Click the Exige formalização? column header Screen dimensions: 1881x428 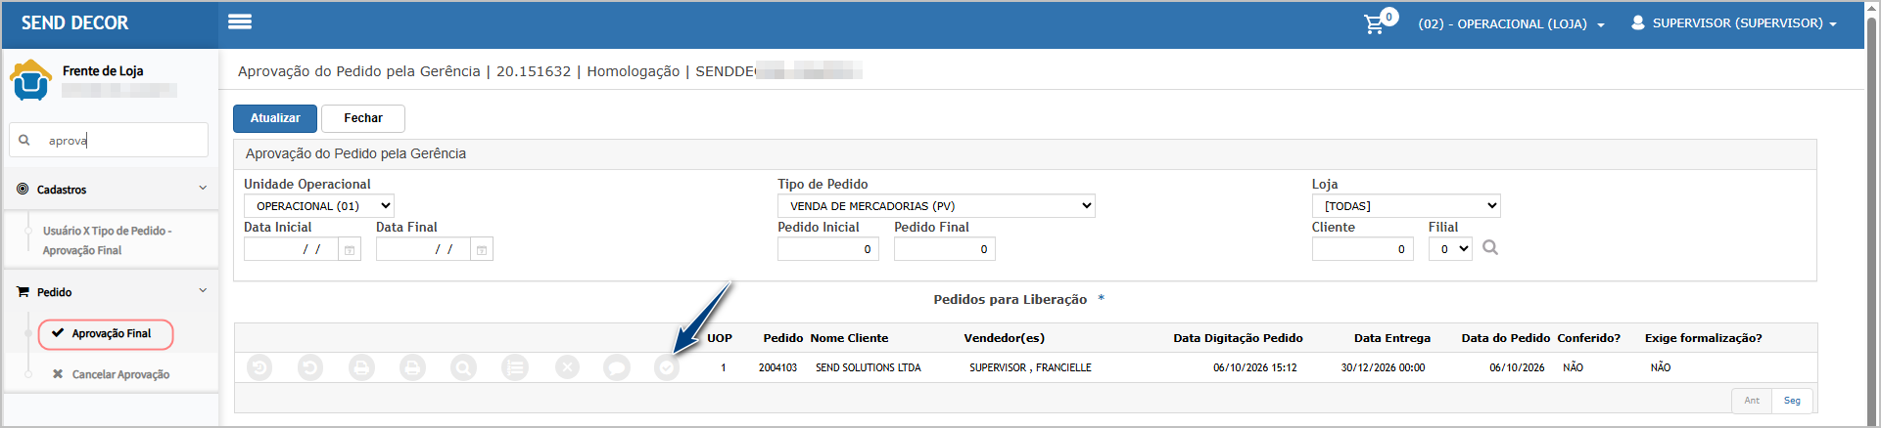(x=1704, y=338)
